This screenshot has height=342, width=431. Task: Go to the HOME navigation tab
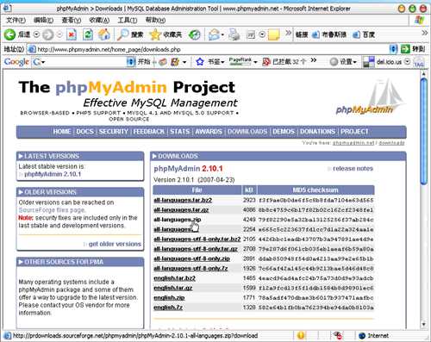point(62,132)
